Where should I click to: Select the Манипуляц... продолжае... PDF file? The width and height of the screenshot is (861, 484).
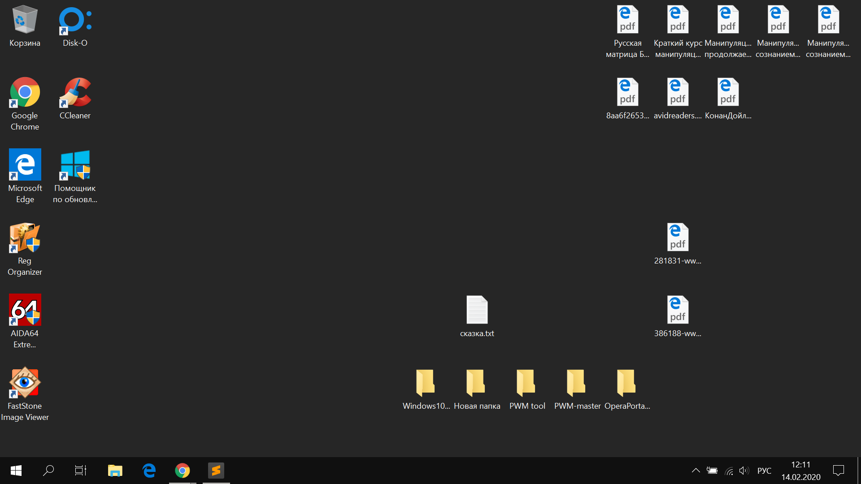coord(728,31)
